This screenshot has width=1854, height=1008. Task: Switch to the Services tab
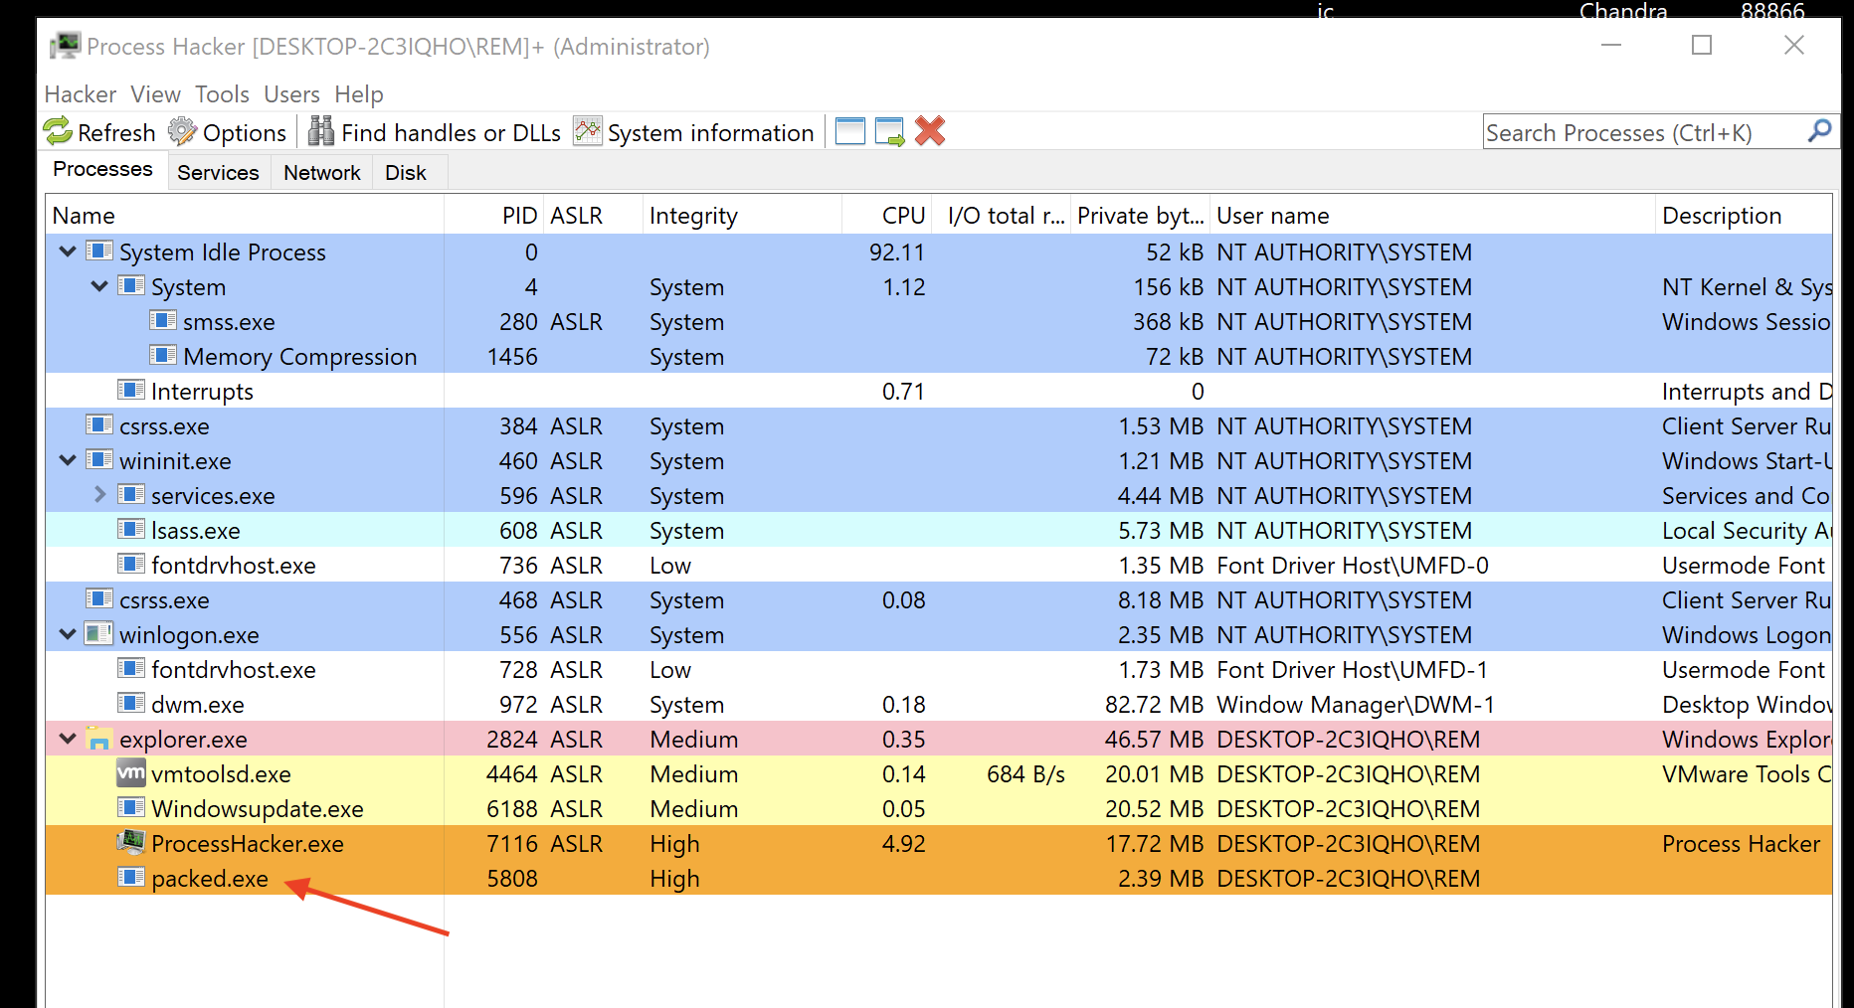(x=218, y=173)
